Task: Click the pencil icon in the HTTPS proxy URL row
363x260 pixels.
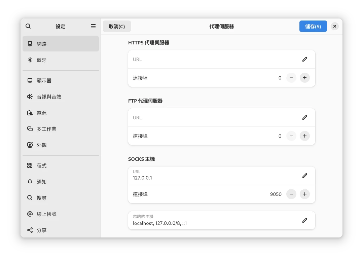Action: pyautogui.click(x=304, y=59)
